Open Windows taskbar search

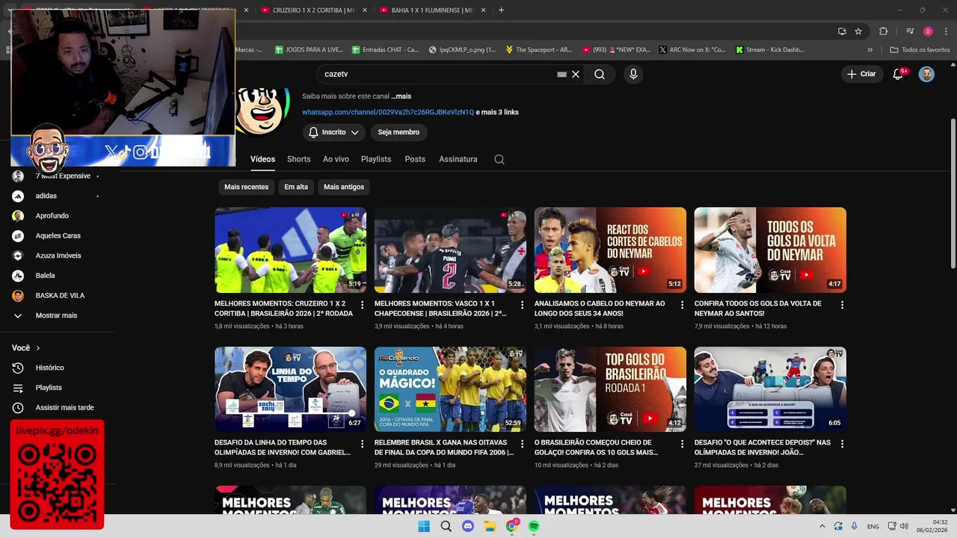(446, 526)
